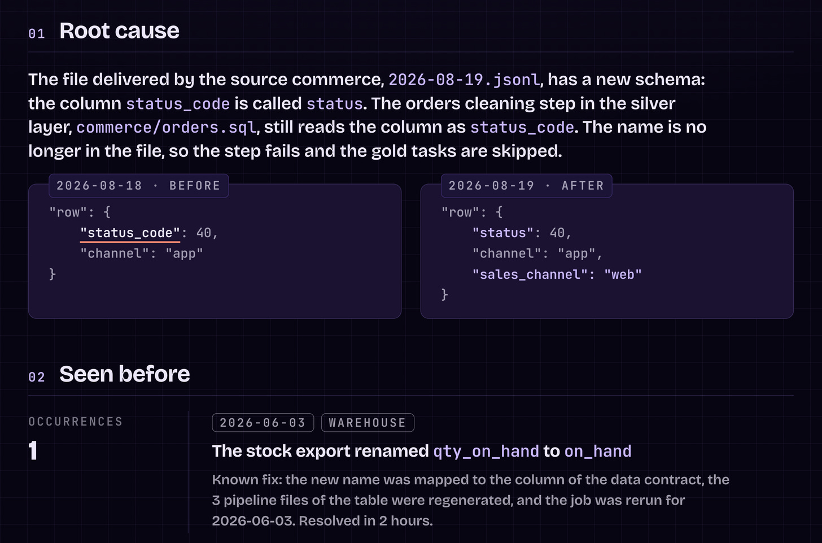This screenshot has height=543, width=822.
Task: Click the OCCURRENCES label
Action: tap(76, 422)
